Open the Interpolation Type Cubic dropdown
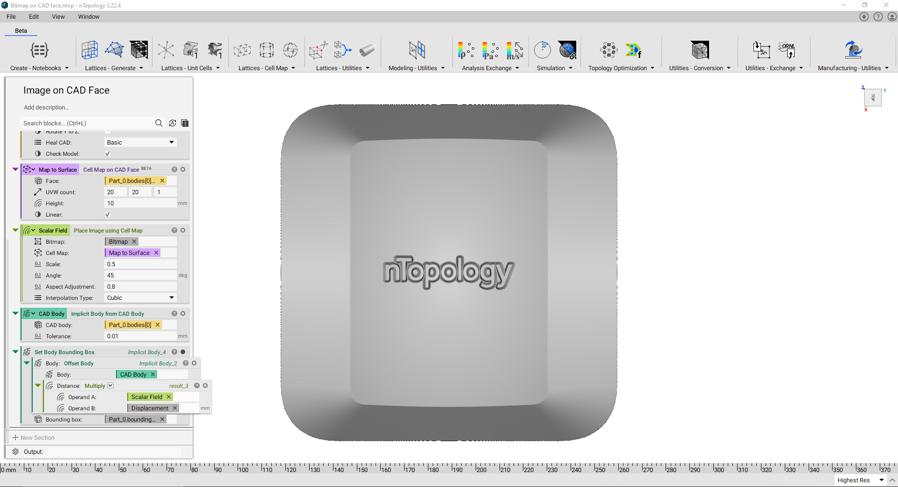The height and width of the screenshot is (487, 898). (x=140, y=298)
